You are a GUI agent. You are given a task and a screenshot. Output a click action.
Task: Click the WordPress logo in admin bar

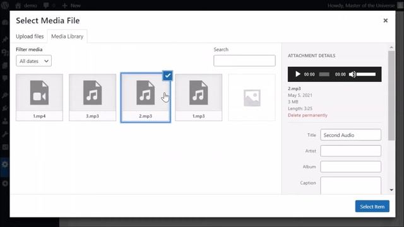tap(4, 5)
